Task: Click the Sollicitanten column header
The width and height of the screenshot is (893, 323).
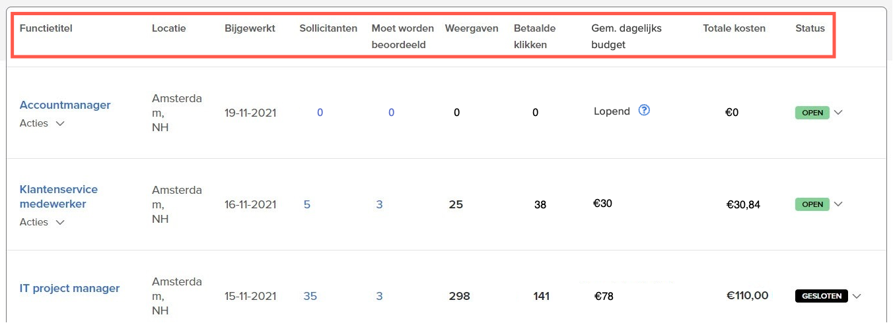Action: click(328, 28)
